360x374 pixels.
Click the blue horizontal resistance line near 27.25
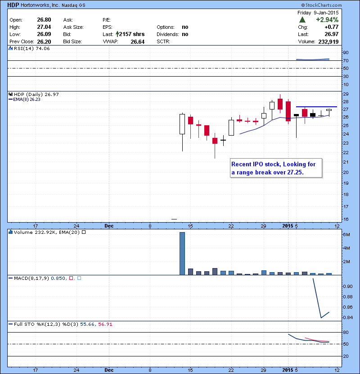pos(316,107)
